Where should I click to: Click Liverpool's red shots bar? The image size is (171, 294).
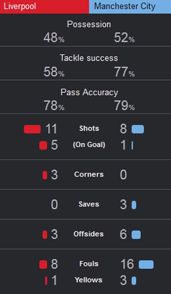point(32,129)
